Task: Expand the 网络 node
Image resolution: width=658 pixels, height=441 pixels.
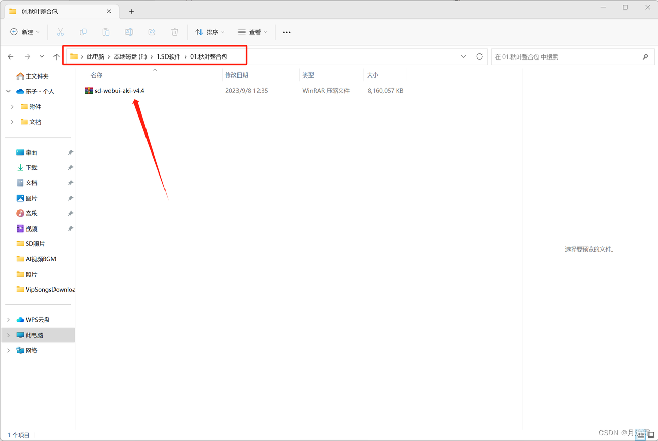Action: pyautogui.click(x=8, y=351)
